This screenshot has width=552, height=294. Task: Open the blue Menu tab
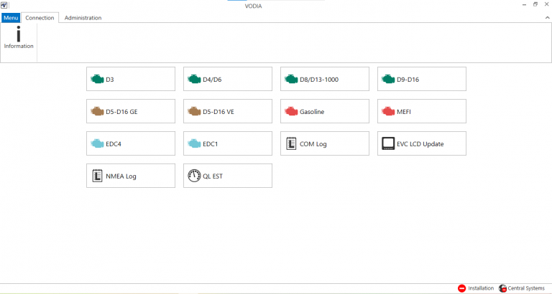click(x=11, y=18)
